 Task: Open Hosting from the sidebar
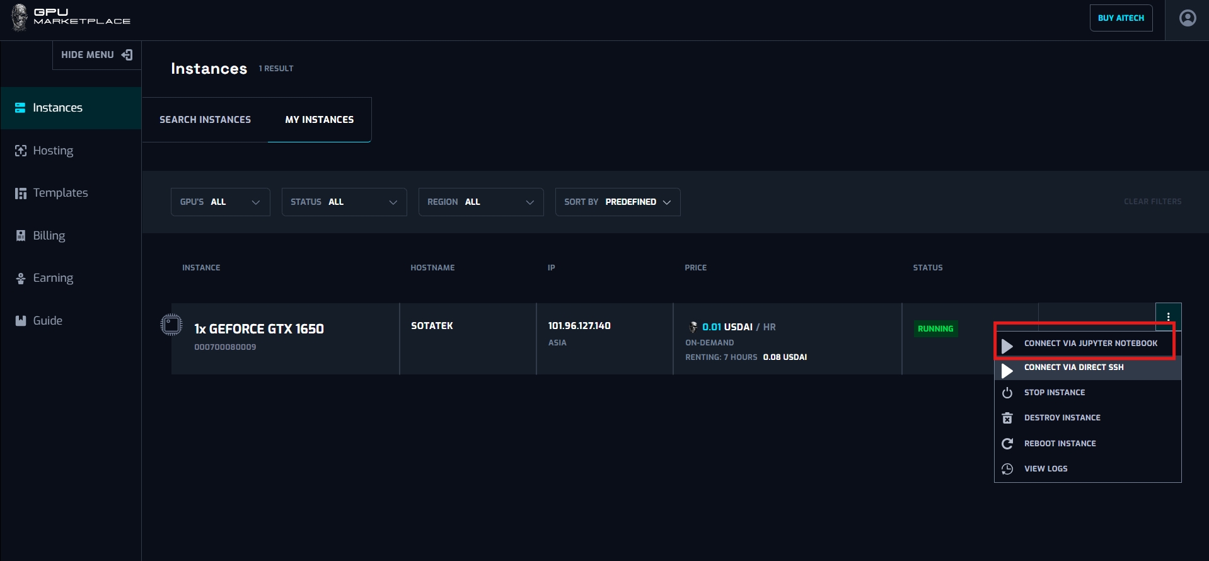53,151
